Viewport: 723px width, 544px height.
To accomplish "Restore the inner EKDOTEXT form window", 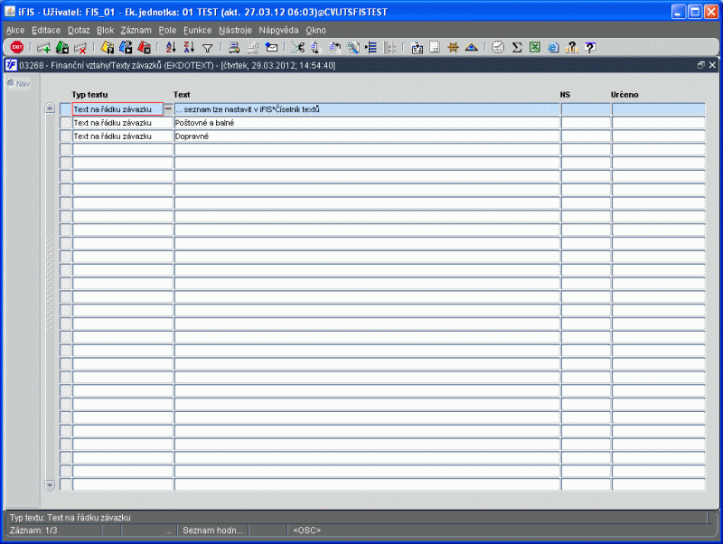I will [x=701, y=65].
